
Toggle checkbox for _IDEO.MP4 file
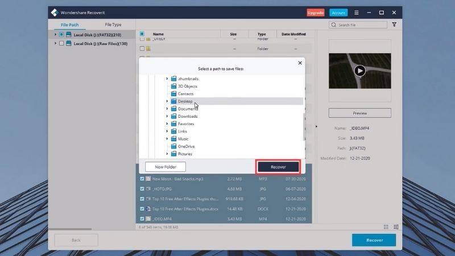click(x=142, y=218)
